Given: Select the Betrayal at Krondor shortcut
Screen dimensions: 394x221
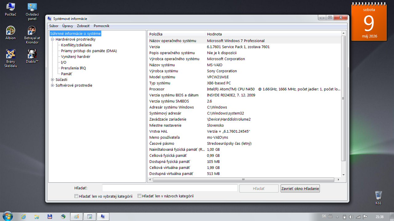Looking at the screenshot, I should (32, 35).
